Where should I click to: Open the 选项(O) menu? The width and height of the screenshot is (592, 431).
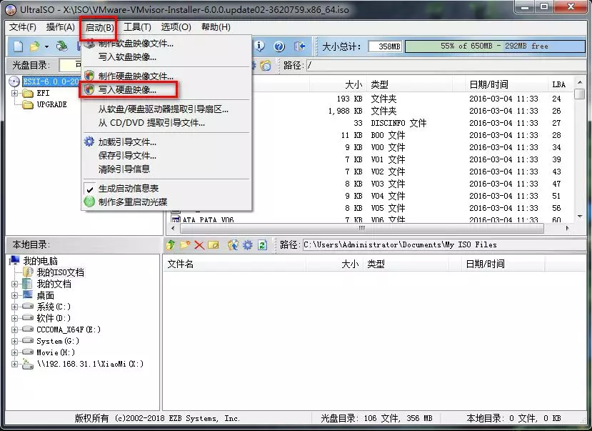[x=176, y=27]
